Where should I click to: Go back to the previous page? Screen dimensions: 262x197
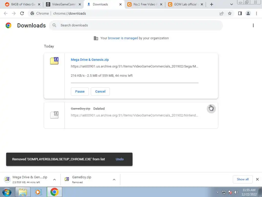6,13
